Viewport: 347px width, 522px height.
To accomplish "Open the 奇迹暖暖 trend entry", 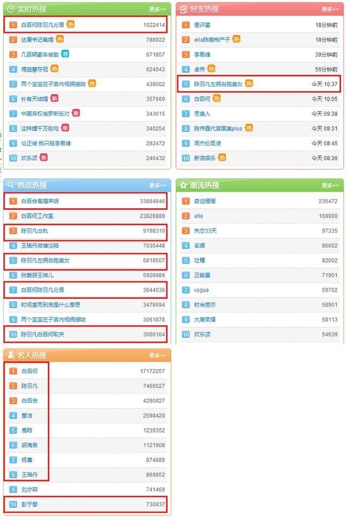I will [x=205, y=201].
